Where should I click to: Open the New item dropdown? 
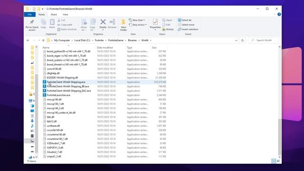pyautogui.click(x=137, y=20)
